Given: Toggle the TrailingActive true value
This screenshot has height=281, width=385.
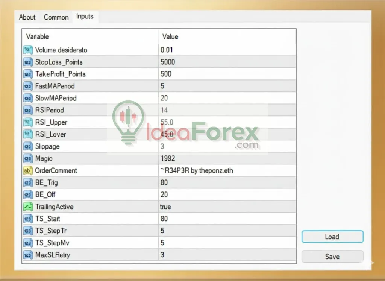Looking at the screenshot, I should click(x=165, y=207).
